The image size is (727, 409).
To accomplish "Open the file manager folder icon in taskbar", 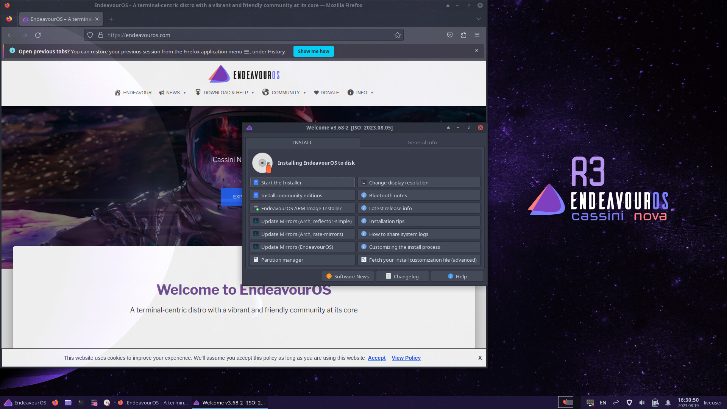I will pos(68,403).
